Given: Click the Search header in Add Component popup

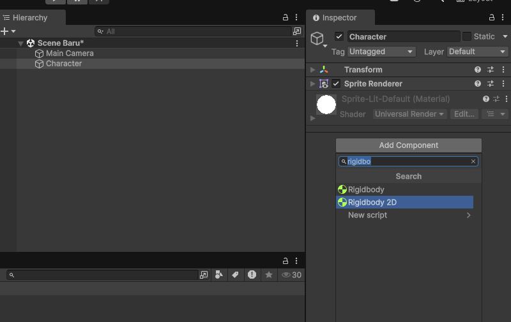Looking at the screenshot, I should (x=409, y=176).
